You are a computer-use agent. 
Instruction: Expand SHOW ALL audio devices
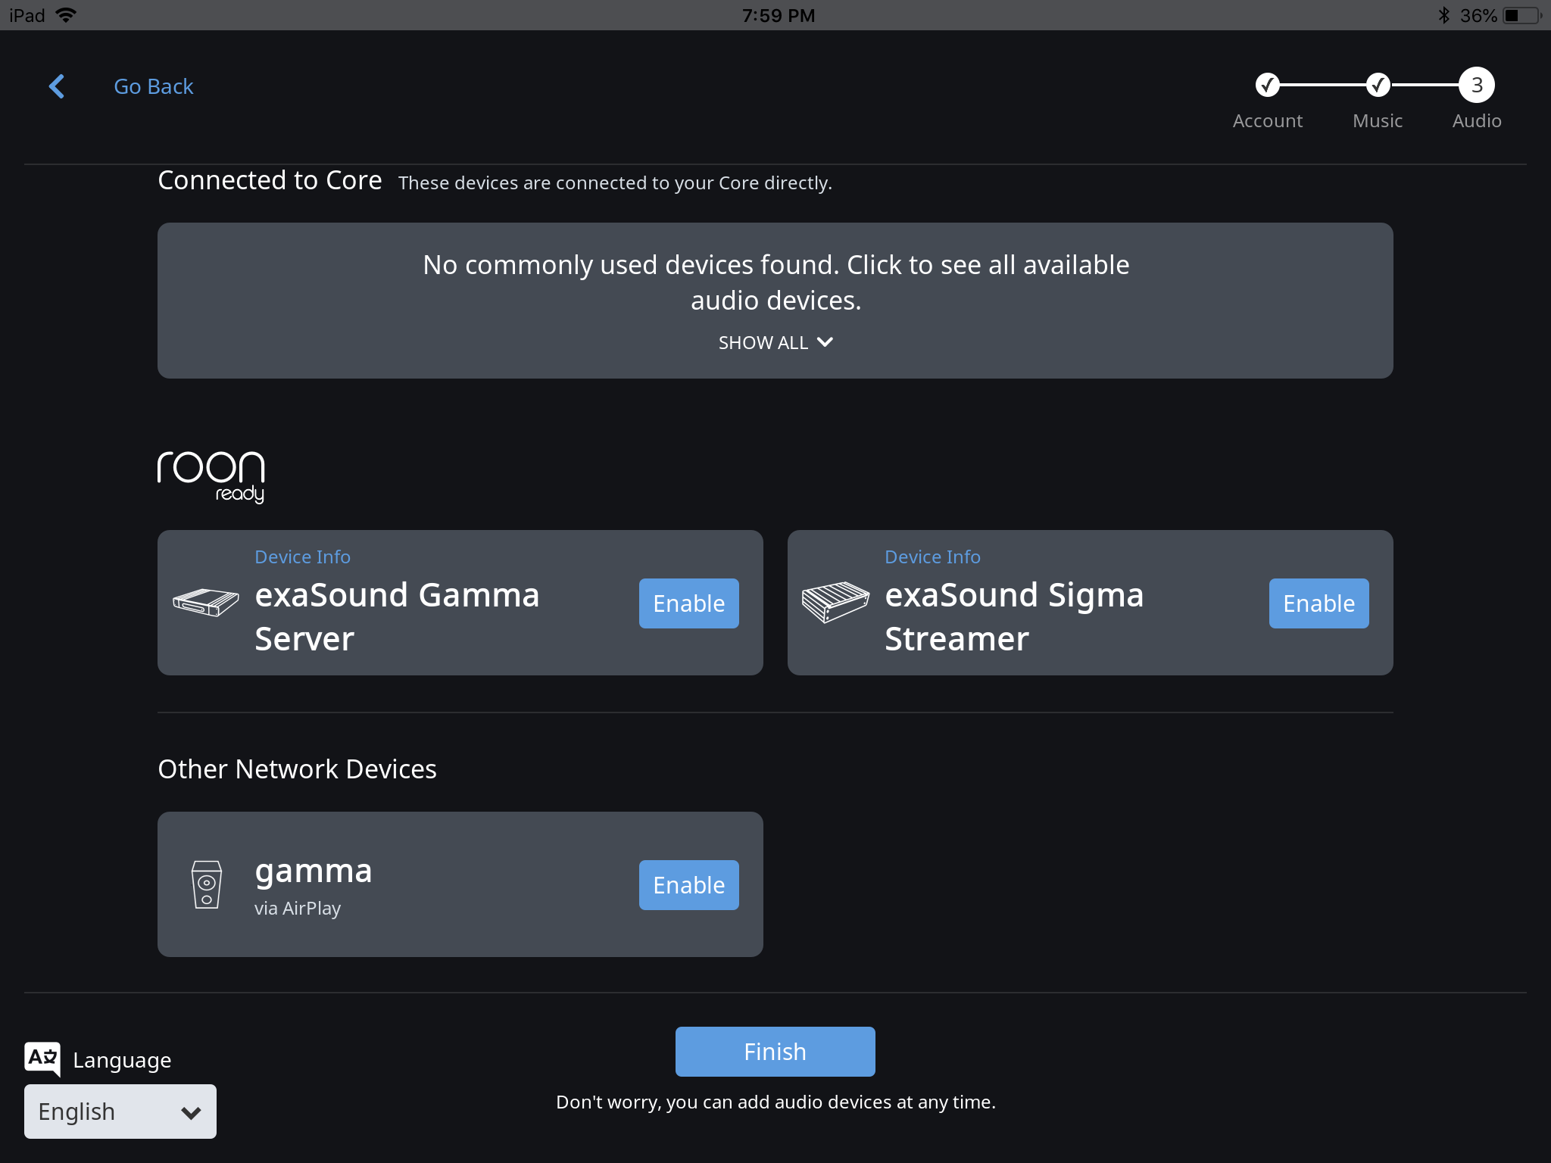(x=775, y=343)
